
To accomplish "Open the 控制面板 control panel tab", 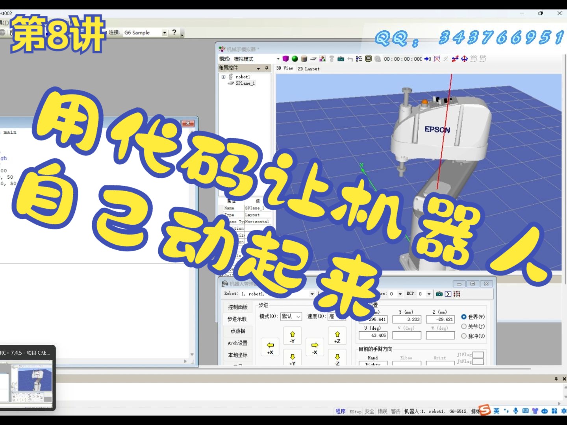I will pos(238,307).
